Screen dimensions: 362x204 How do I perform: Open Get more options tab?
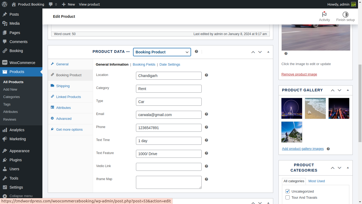(70, 129)
